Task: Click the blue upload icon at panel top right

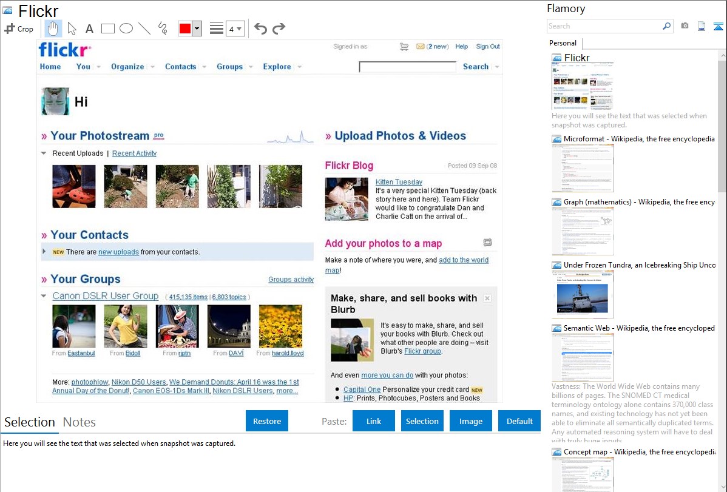Action: pos(718,26)
